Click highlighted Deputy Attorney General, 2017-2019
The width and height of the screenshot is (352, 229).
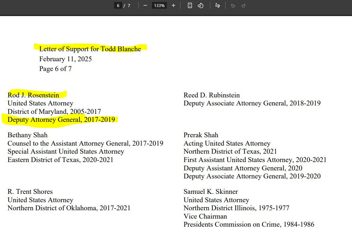tap(61, 120)
